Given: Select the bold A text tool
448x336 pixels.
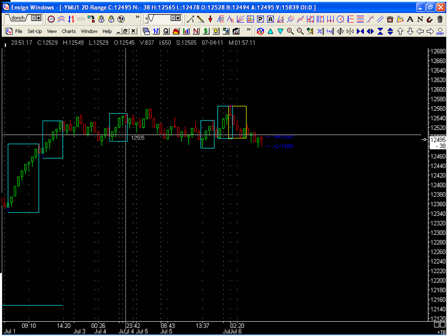Looking at the screenshot, I should (410, 19).
